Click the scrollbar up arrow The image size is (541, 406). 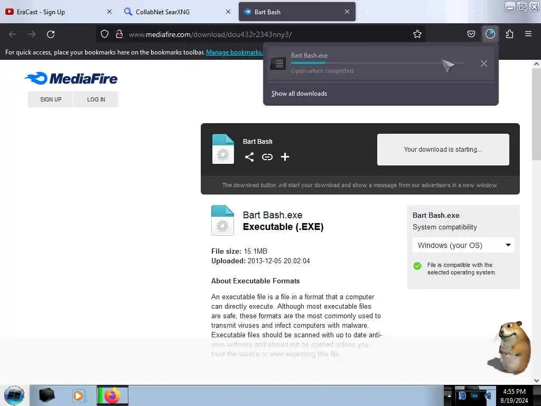click(x=536, y=64)
